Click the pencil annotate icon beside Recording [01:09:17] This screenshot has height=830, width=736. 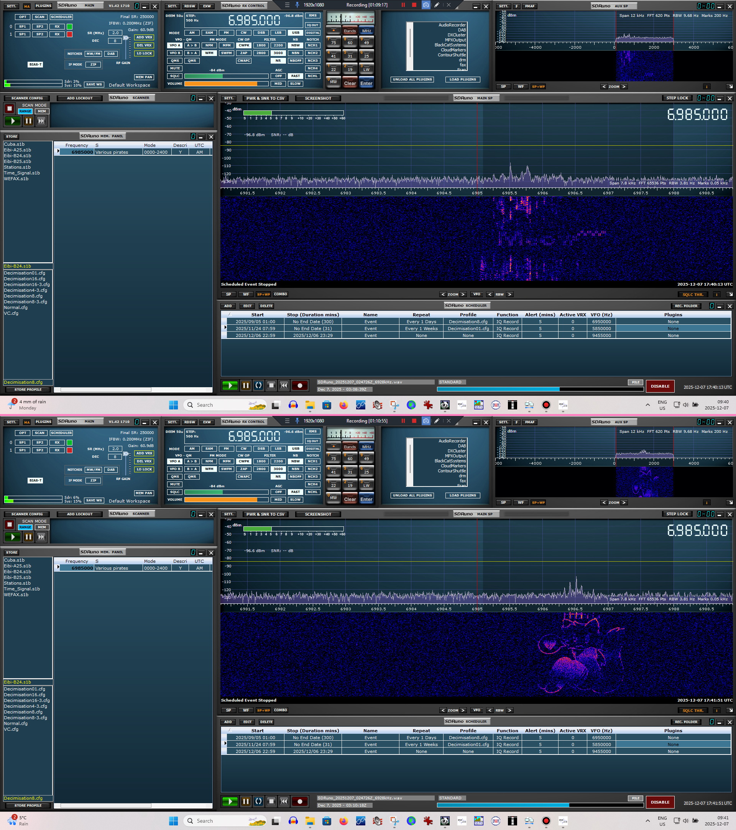coord(436,5)
